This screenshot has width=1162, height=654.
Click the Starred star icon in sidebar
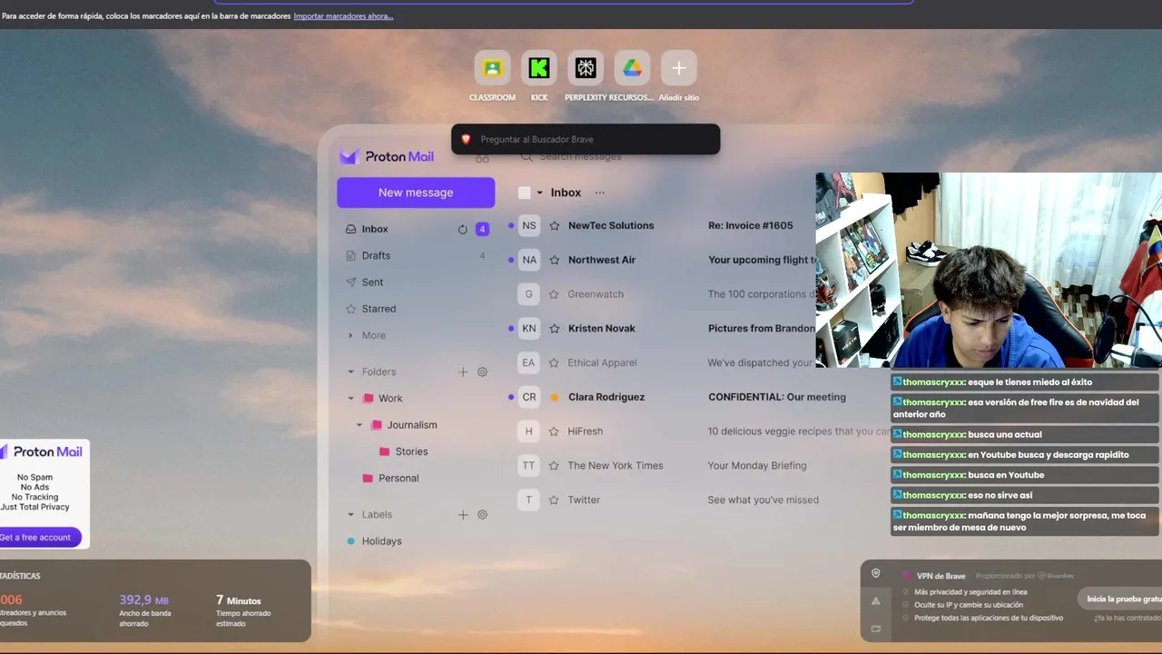pyautogui.click(x=351, y=309)
